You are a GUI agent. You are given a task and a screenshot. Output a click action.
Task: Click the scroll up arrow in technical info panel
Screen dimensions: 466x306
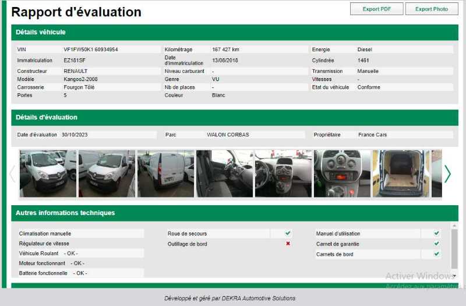(x=454, y=225)
